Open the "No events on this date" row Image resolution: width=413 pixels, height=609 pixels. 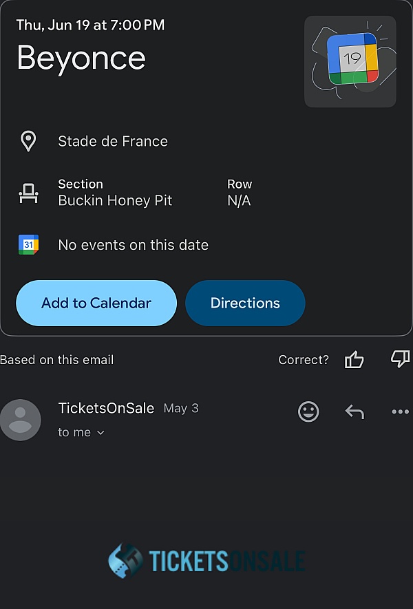pyautogui.click(x=133, y=245)
